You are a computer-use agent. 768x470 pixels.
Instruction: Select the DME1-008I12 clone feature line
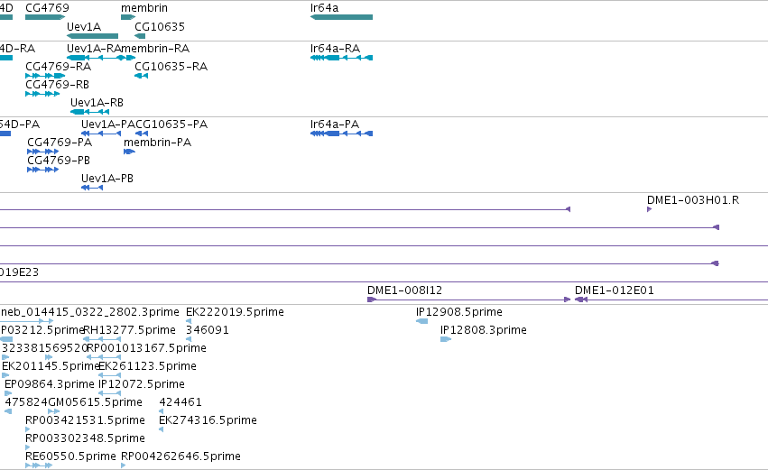point(468,300)
